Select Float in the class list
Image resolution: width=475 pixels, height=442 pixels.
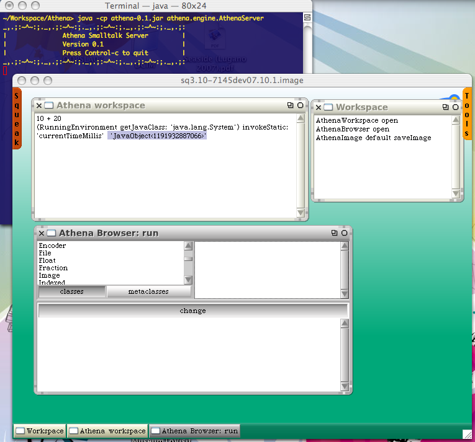[47, 260]
